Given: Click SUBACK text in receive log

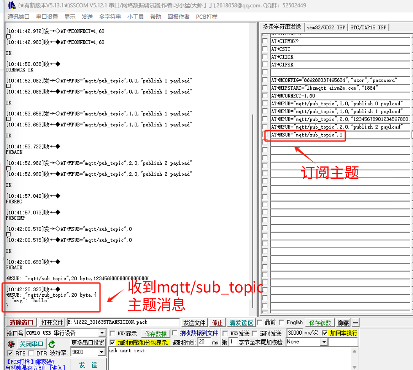Looking at the screenshot, I should click(14, 267).
